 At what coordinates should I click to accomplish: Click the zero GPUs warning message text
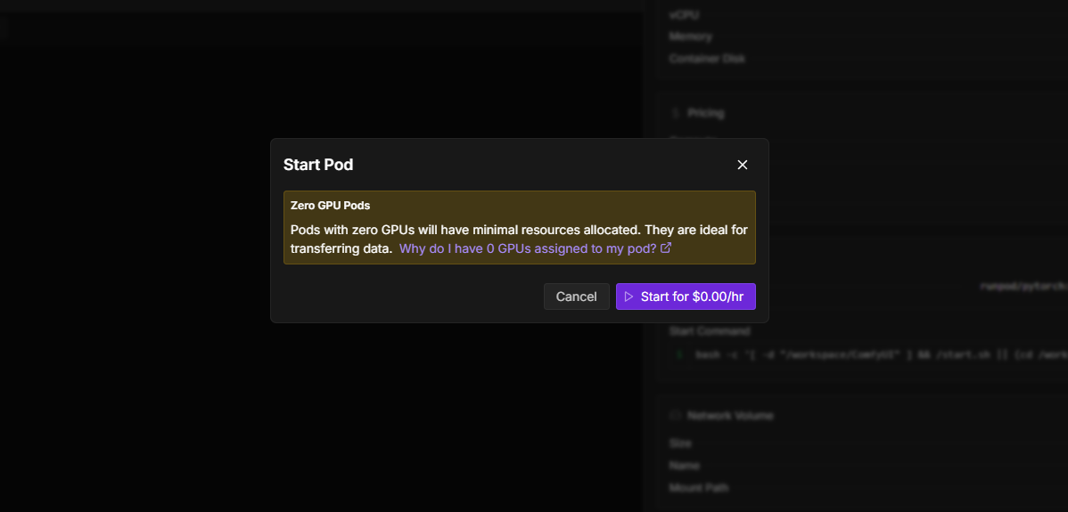[519, 230]
